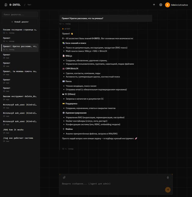Click the Wiki.js heading in reply
Image resolution: width=192 pixels, height=197 pixels.
click(69, 56)
